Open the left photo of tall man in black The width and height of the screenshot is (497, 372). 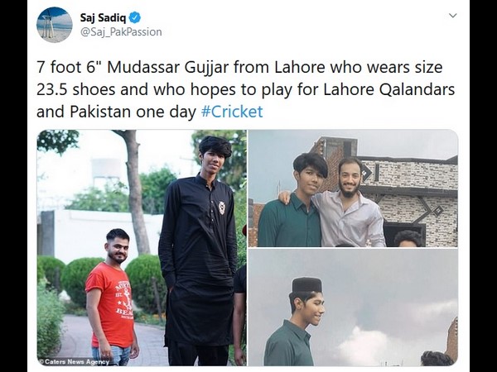[142, 248]
